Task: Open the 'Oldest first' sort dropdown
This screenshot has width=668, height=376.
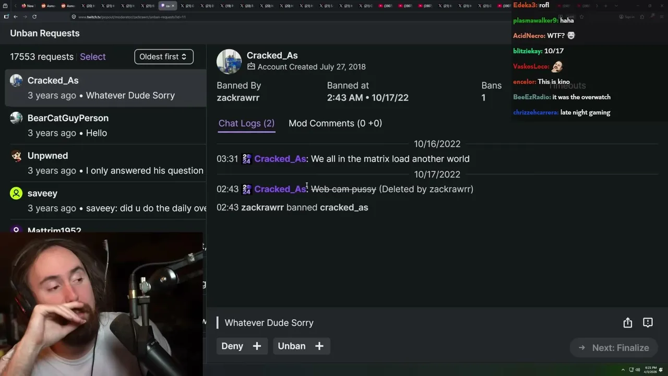Action: (x=164, y=56)
